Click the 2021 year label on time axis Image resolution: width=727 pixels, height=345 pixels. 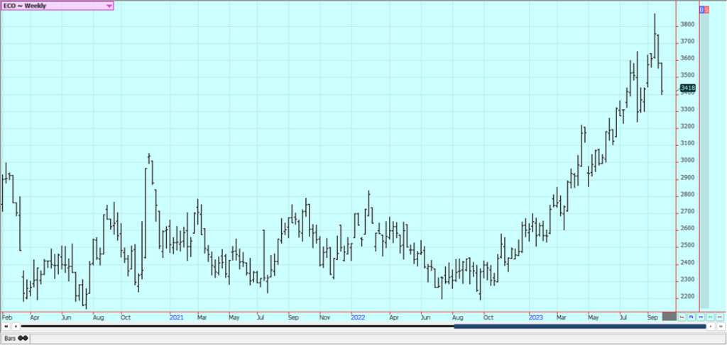[177, 317]
